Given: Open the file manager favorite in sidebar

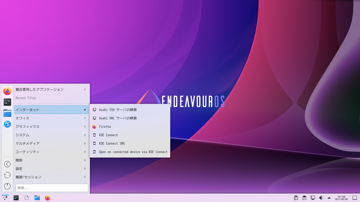Looking at the screenshot, I should (7, 113).
